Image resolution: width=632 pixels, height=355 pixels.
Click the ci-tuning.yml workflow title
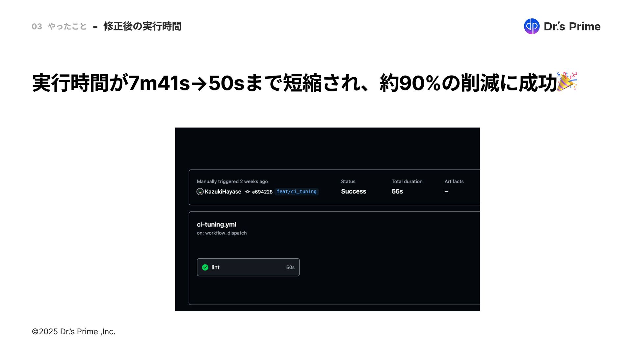pos(217,225)
